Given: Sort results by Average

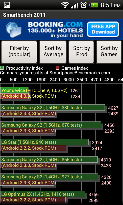Looking at the screenshot, I should (53, 52).
